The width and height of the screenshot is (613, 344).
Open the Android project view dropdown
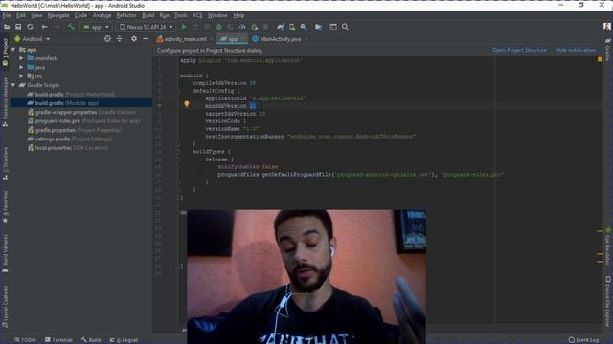click(33, 39)
